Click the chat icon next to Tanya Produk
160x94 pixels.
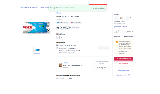click(119, 70)
